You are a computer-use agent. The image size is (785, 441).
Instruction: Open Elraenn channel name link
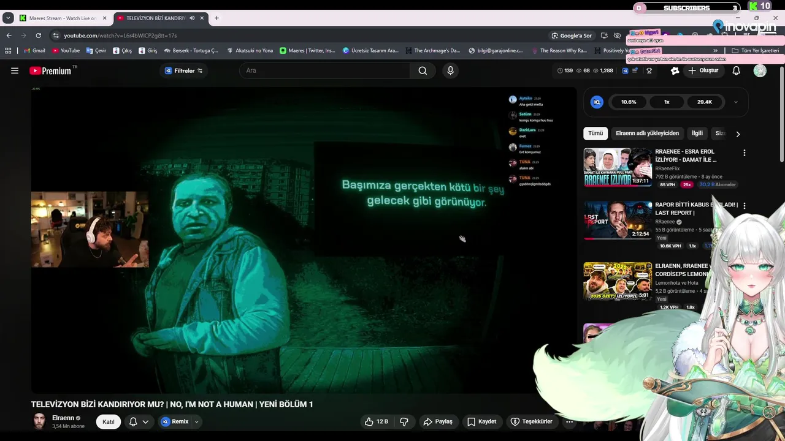click(63, 418)
